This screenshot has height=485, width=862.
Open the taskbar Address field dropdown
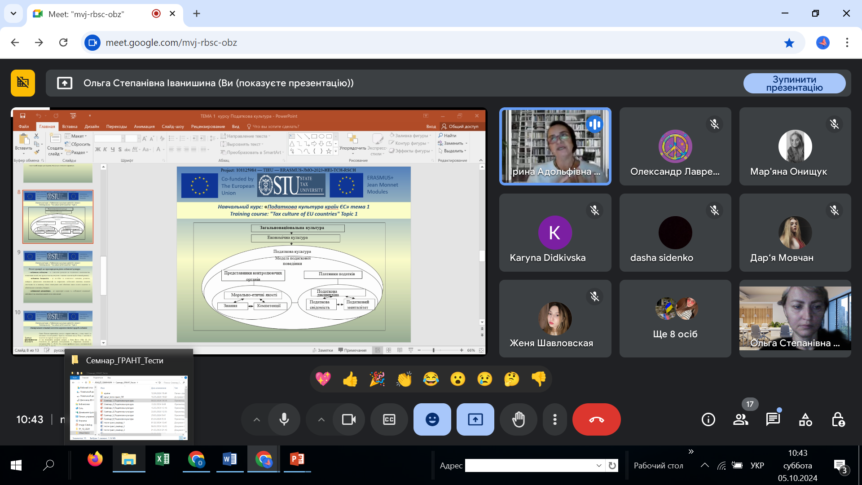599,465
